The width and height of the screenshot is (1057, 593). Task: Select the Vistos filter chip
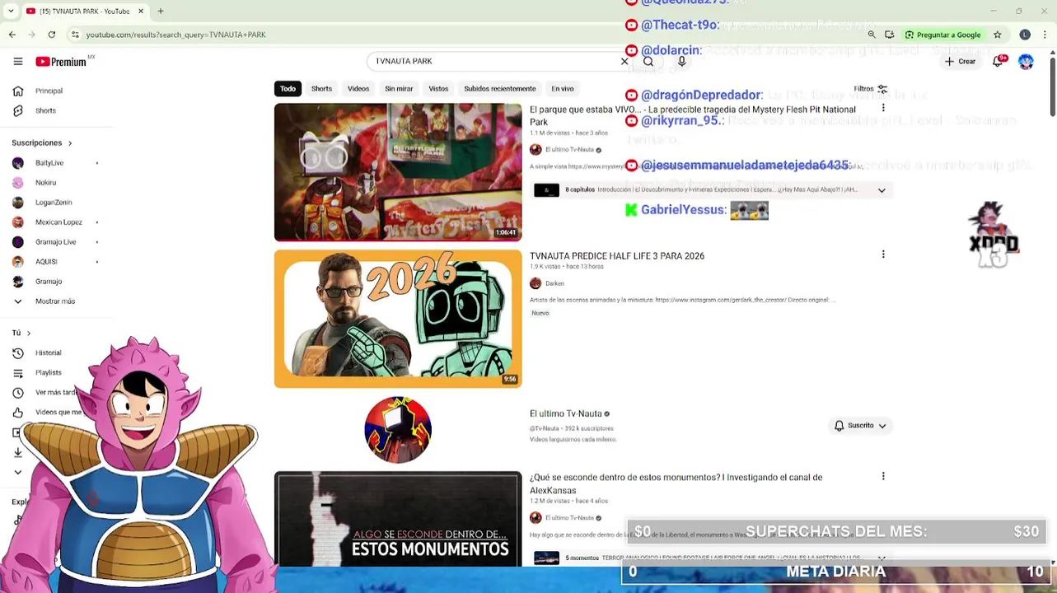[438, 88]
